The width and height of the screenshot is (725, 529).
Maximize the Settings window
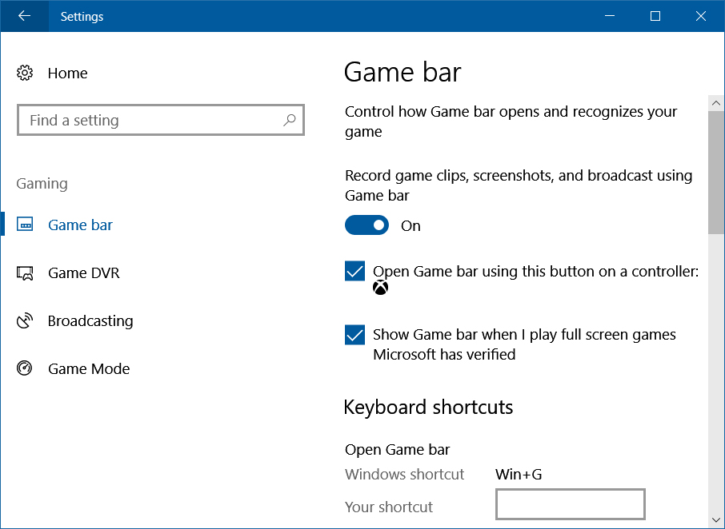coord(655,16)
